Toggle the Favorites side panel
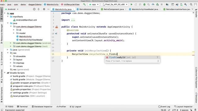 [2, 76]
